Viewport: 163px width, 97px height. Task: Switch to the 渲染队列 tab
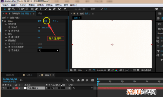(x=10, y=75)
